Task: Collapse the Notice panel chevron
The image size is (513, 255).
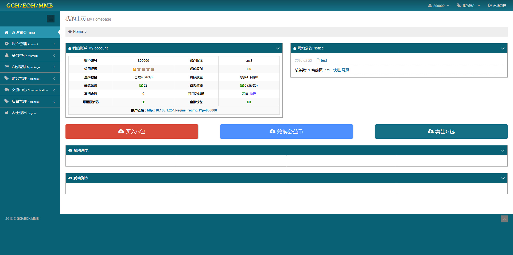Action: pyautogui.click(x=503, y=48)
